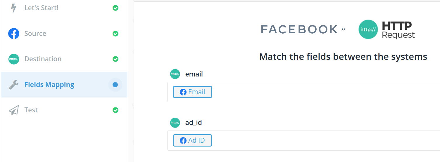Click the http icon next to ad_id field
440x162 pixels.
click(175, 123)
